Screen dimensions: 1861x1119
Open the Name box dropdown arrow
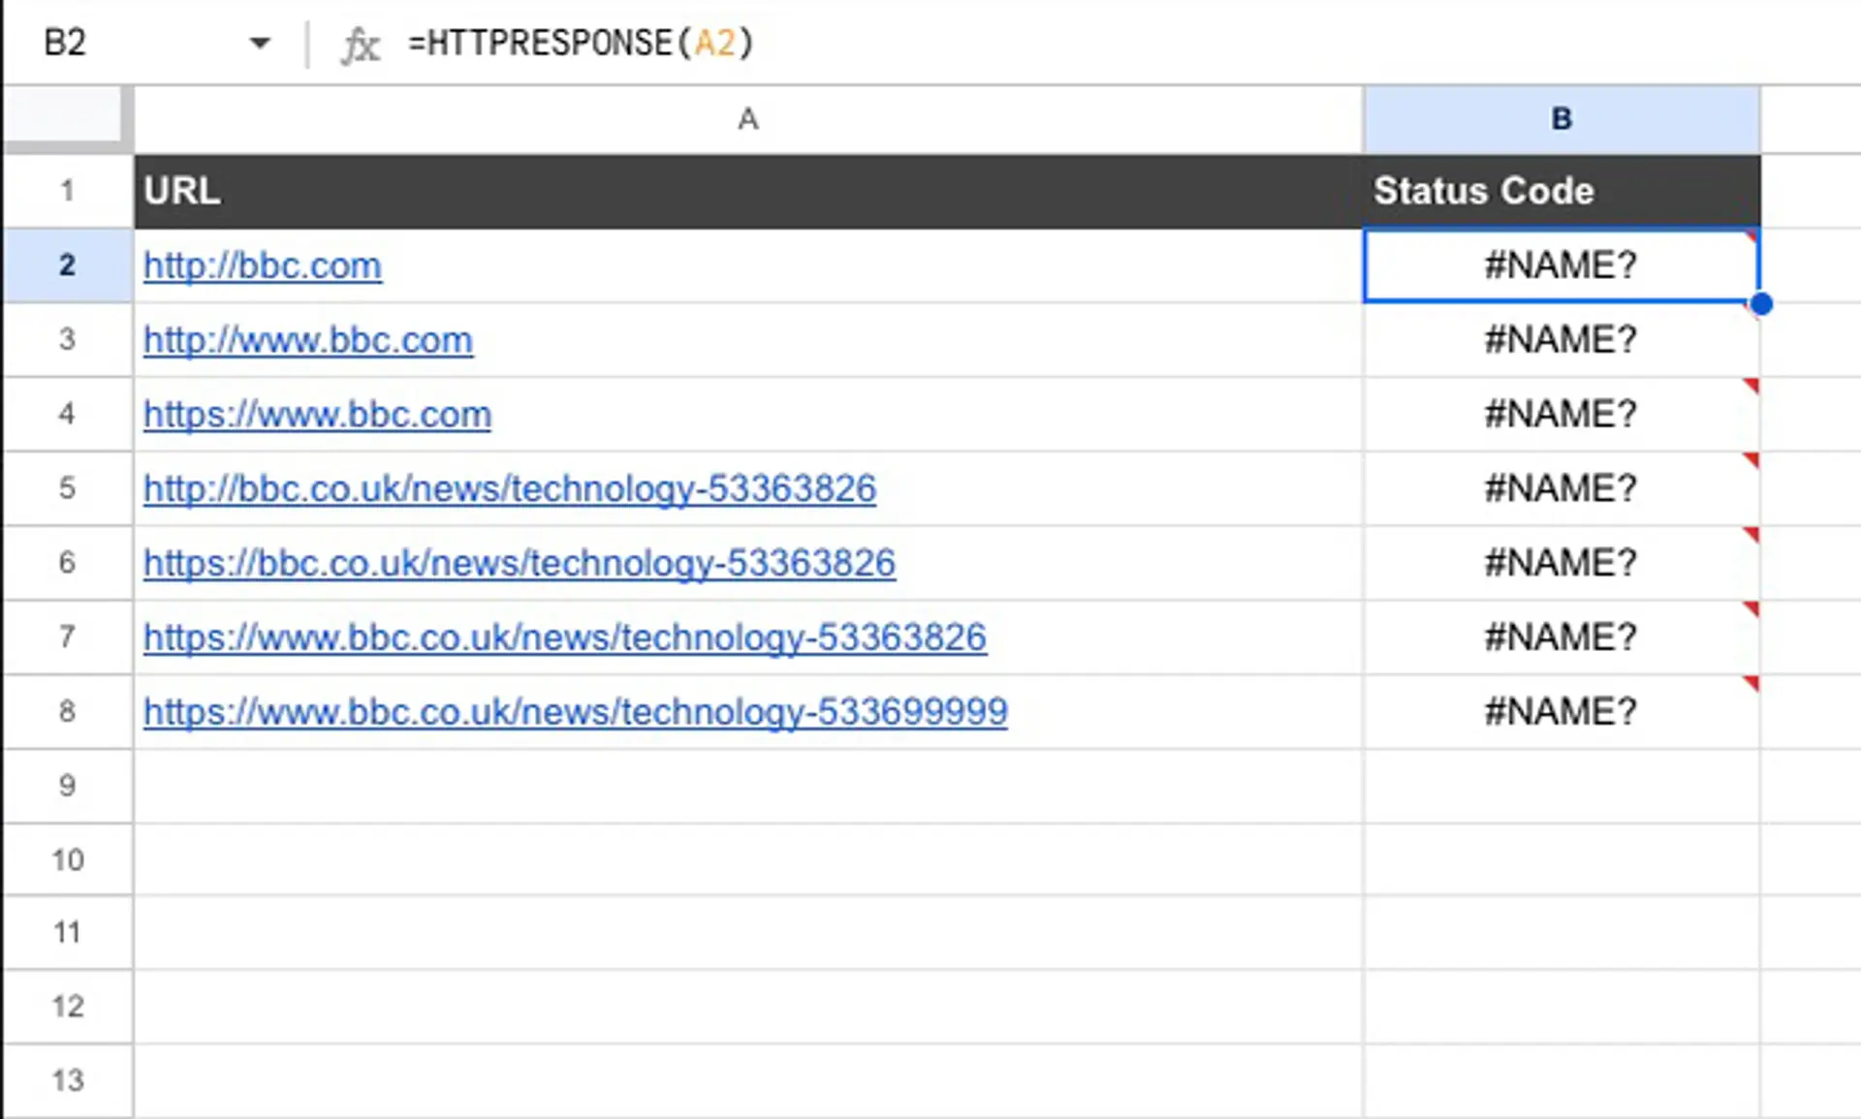(259, 44)
